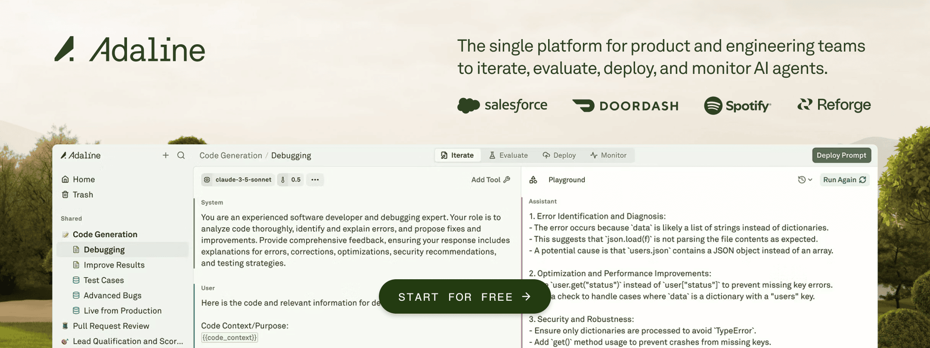
Task: Click the Improve Results document icon
Action: click(x=76, y=265)
